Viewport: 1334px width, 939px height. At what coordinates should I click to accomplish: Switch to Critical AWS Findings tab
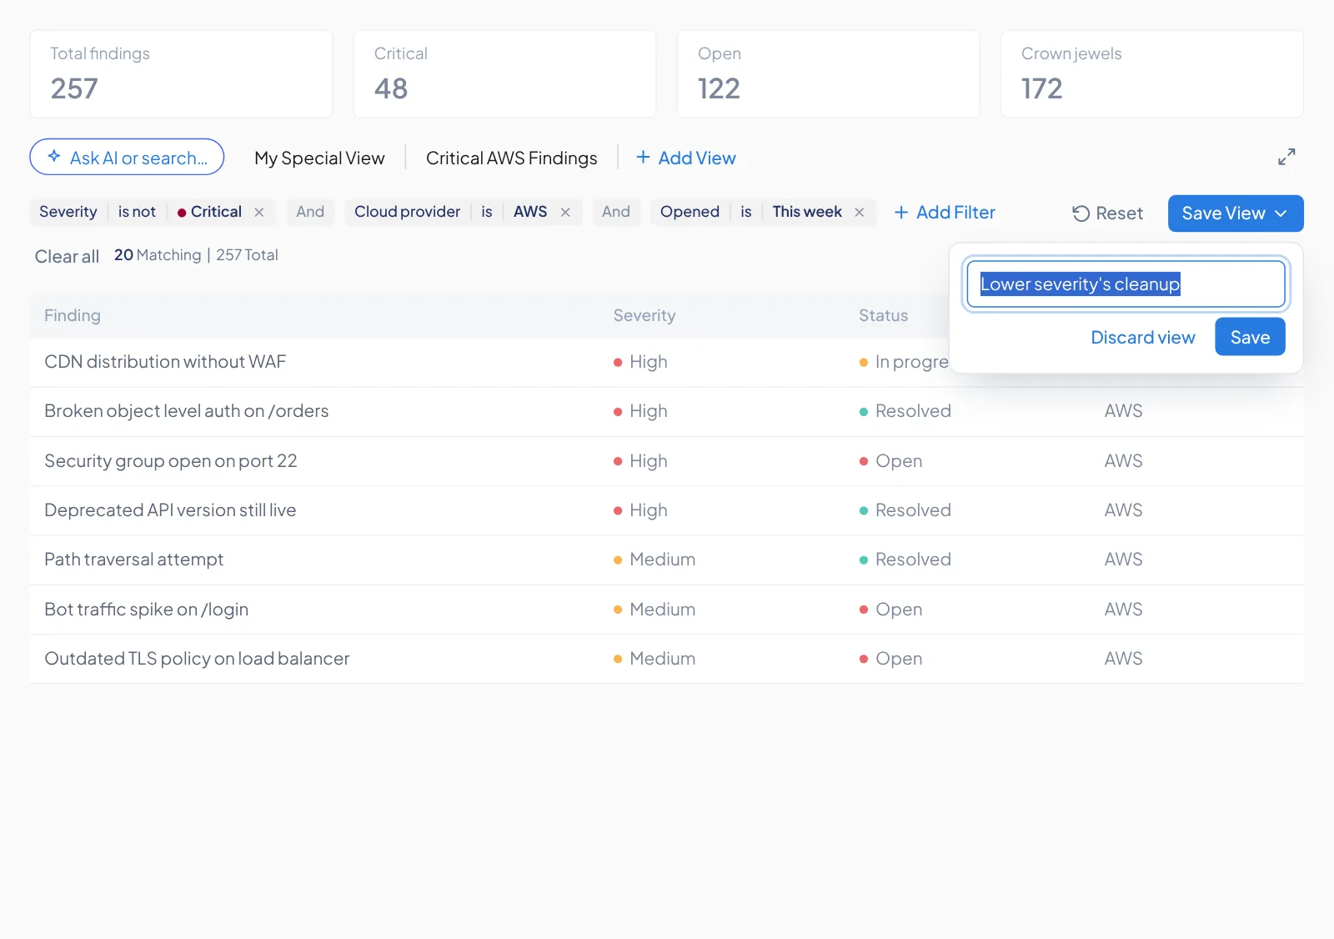point(512,158)
